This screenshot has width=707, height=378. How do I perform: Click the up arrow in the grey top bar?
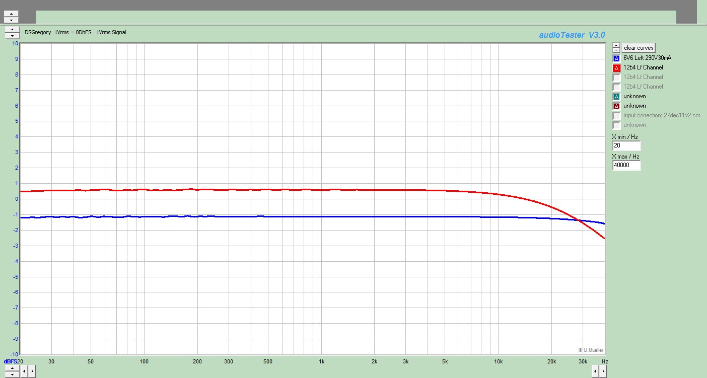pos(12,14)
